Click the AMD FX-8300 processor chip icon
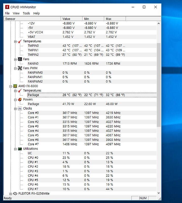 point(15,86)
